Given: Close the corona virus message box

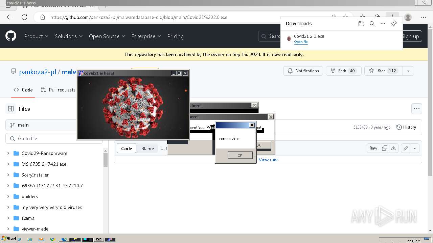Looking at the screenshot, I should [252, 125].
